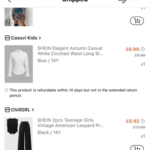Open the SHEIN Elegant Autumn Casual product title
This screenshot has height=150, width=150.
(x=70, y=51)
